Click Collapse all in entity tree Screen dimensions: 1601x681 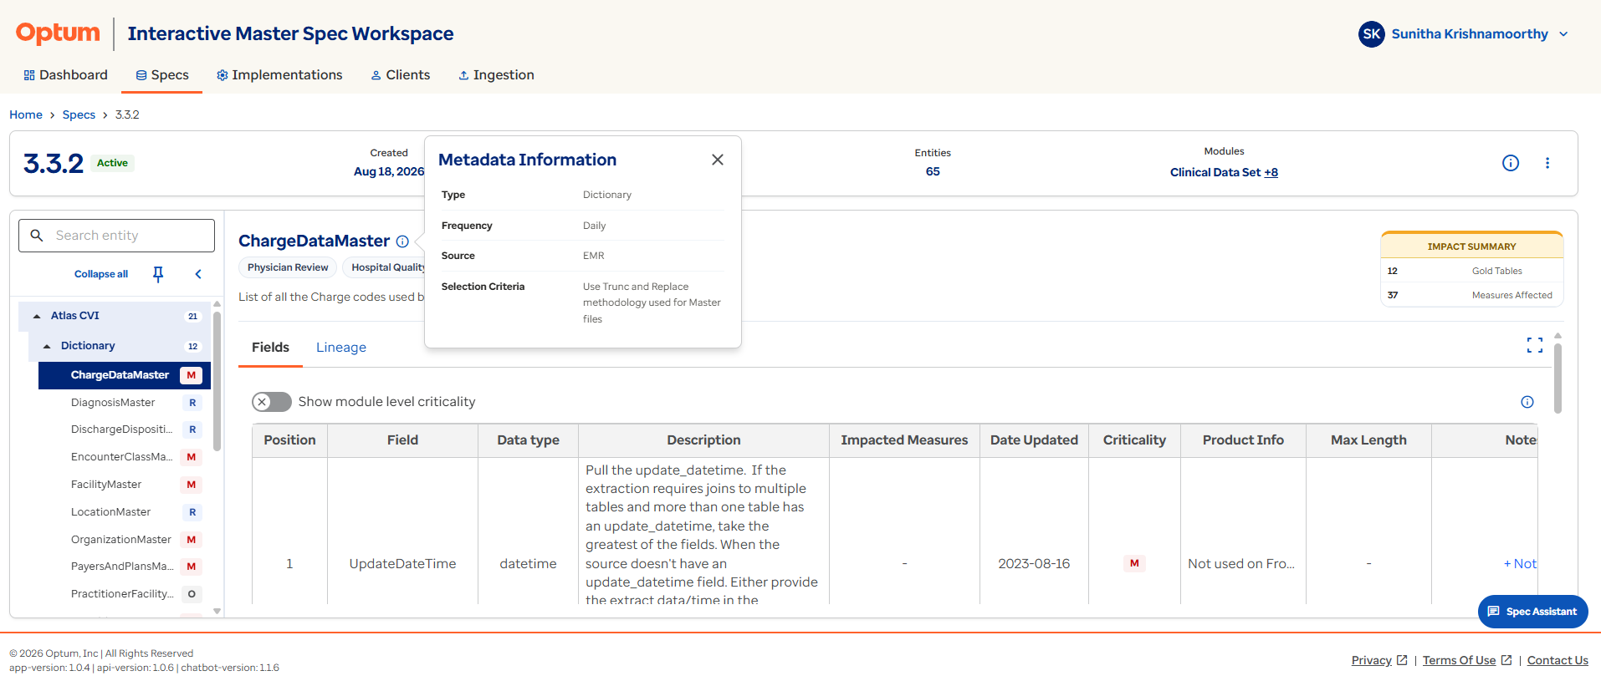pos(101,274)
